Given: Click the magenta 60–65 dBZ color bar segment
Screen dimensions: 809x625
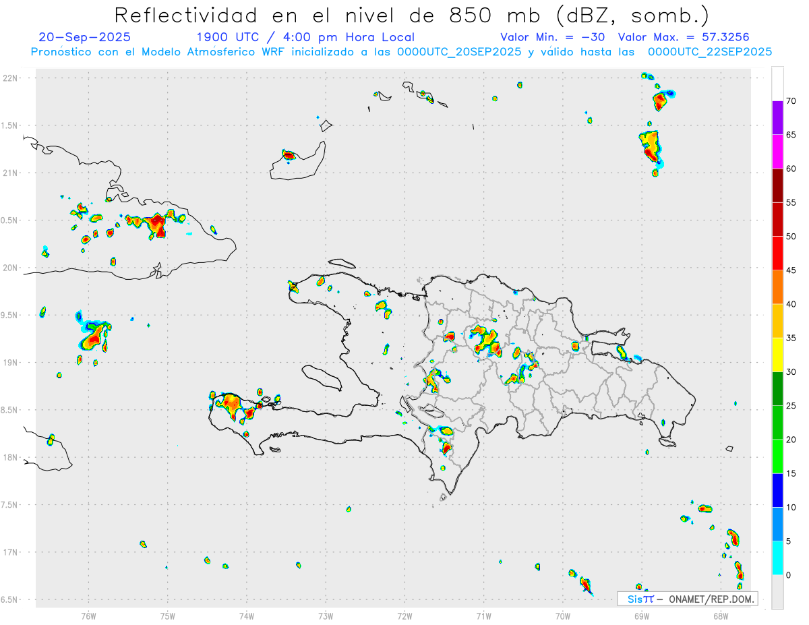Looking at the screenshot, I should 777,152.
